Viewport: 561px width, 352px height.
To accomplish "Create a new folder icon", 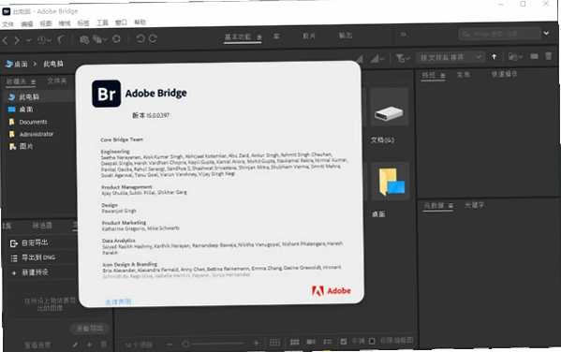I will (534, 56).
